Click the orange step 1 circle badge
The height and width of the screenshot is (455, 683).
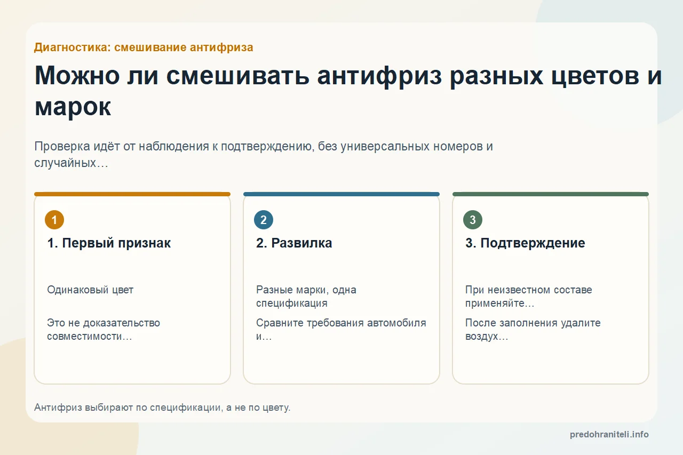coord(54,220)
